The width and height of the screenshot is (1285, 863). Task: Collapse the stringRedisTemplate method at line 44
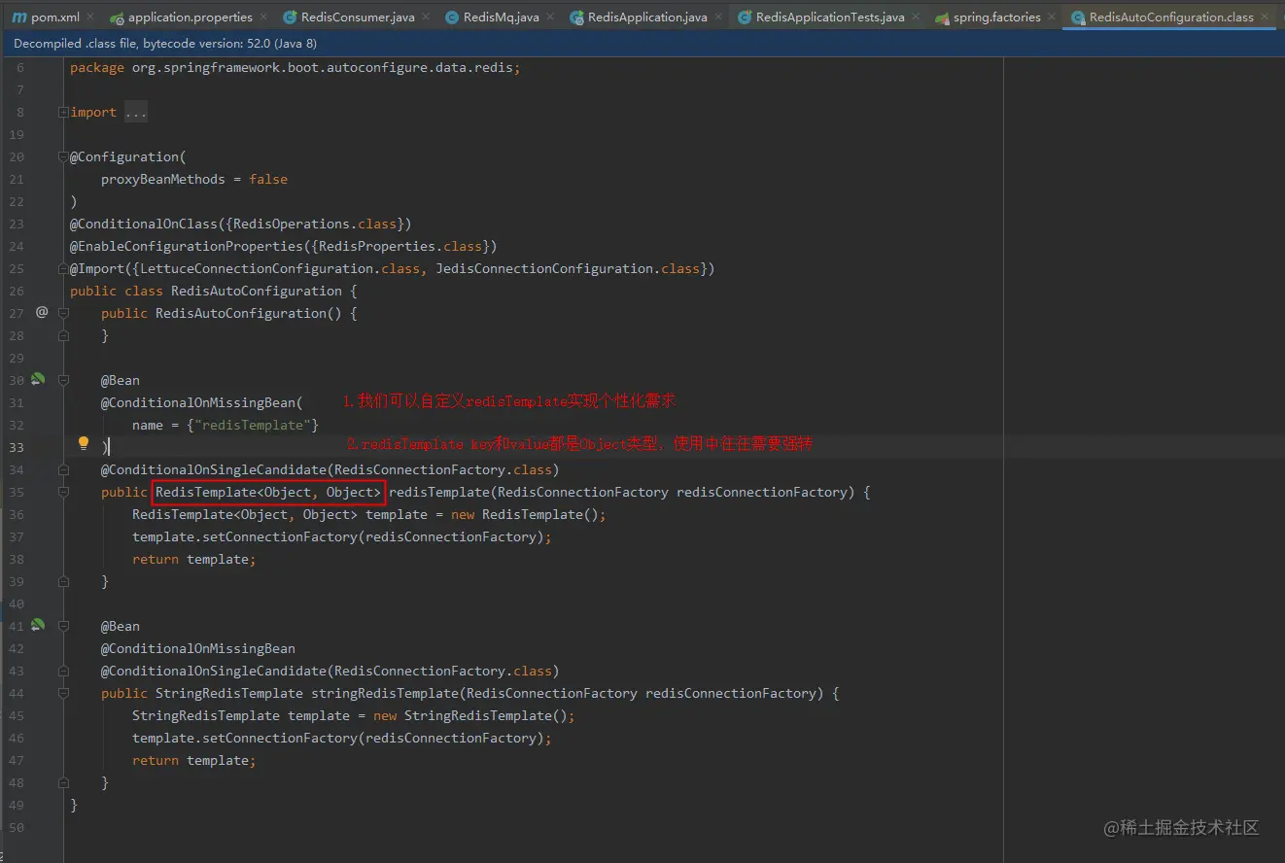coord(63,693)
